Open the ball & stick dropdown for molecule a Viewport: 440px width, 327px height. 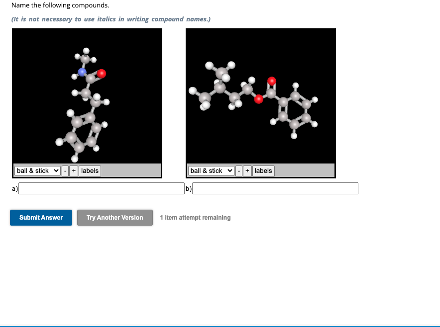click(x=37, y=170)
